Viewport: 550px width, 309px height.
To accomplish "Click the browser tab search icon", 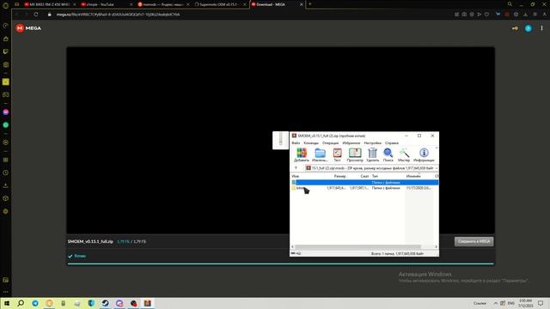I will point(510,4).
